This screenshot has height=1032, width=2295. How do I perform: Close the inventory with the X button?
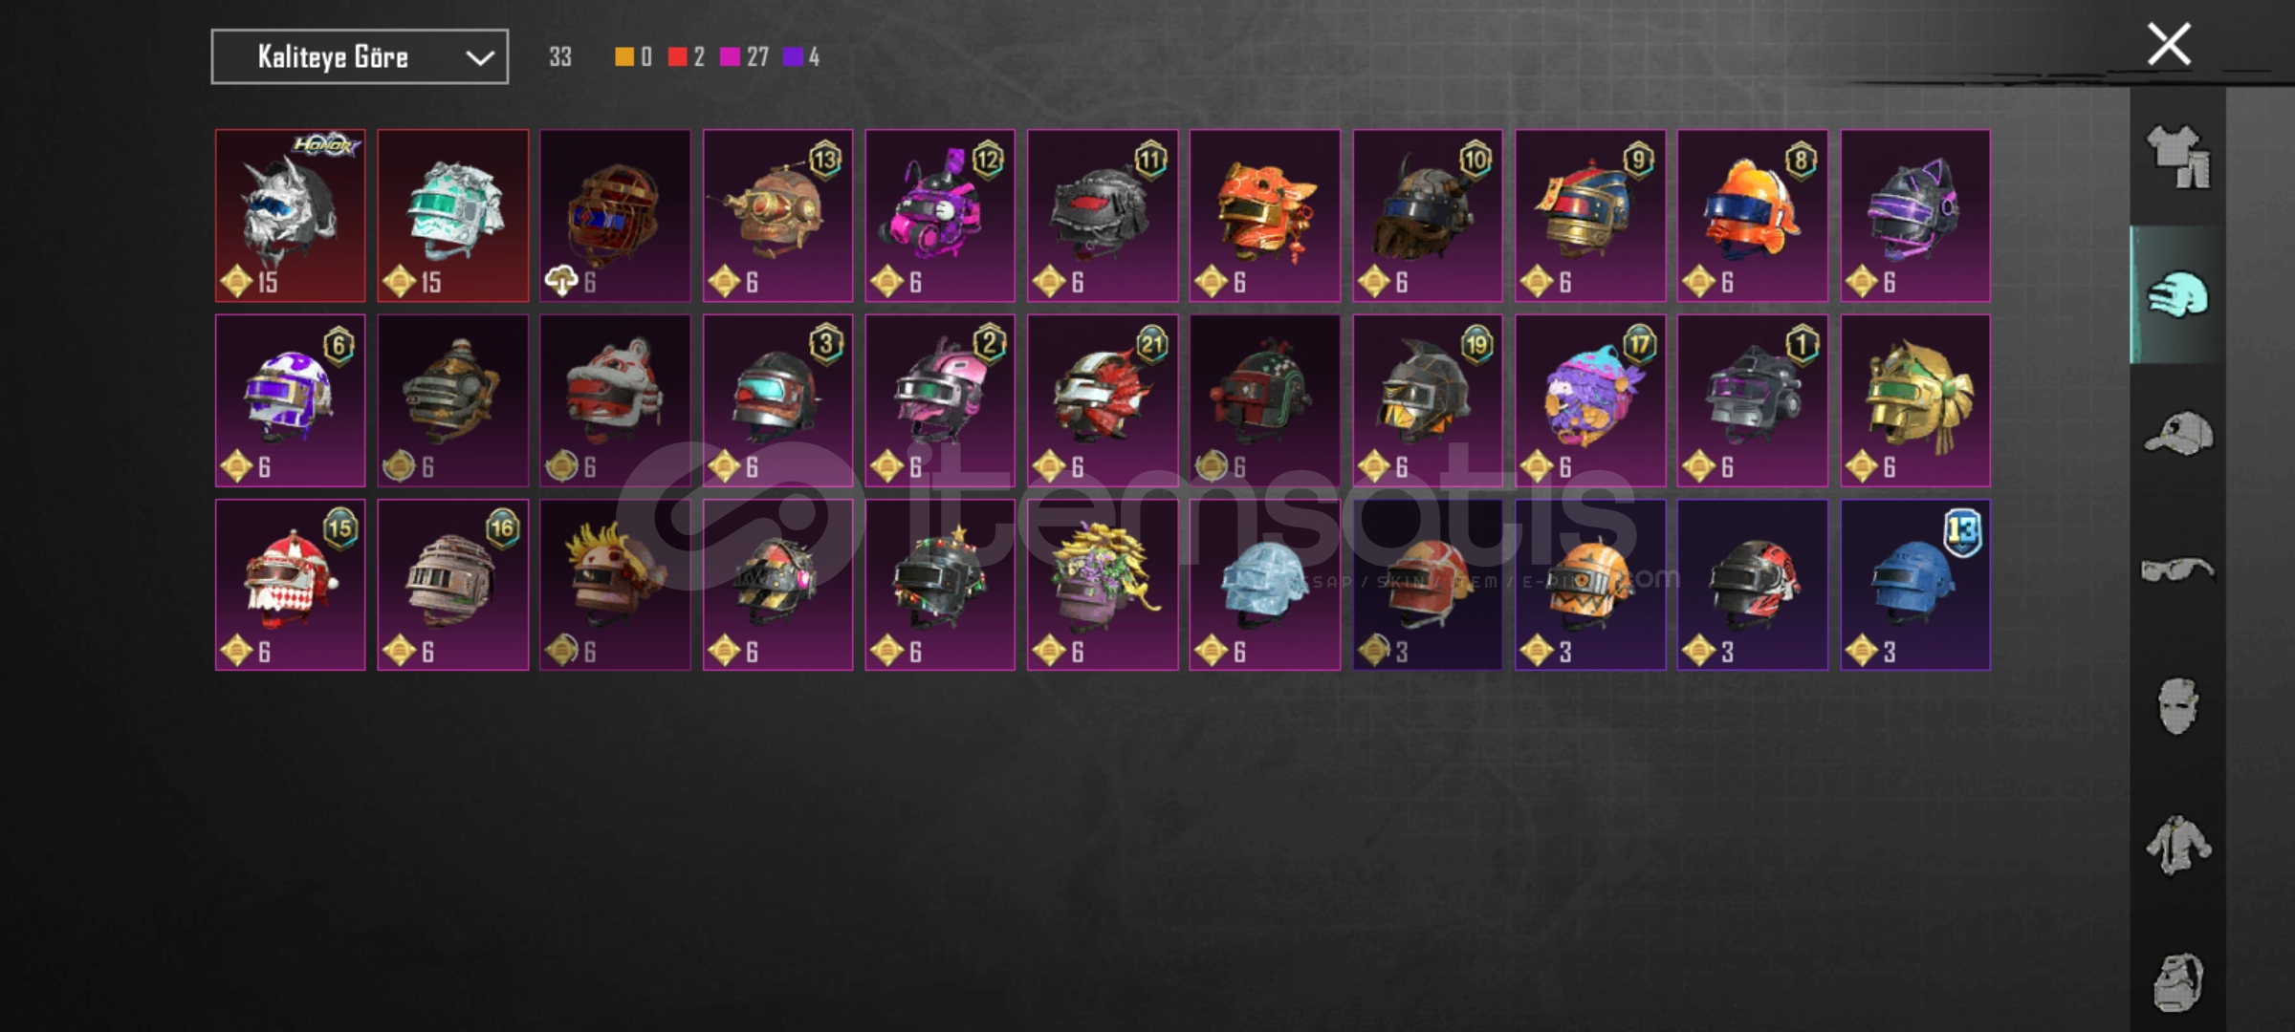[2169, 44]
